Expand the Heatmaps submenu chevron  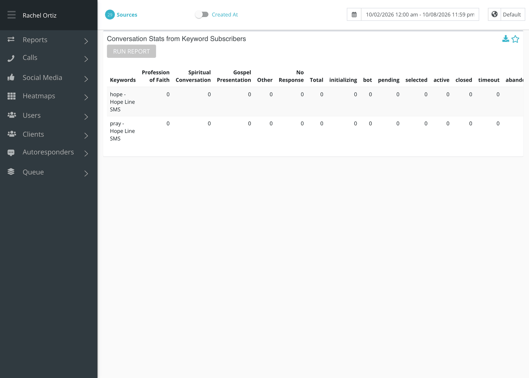pos(86,97)
